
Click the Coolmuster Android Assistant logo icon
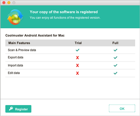15,17
